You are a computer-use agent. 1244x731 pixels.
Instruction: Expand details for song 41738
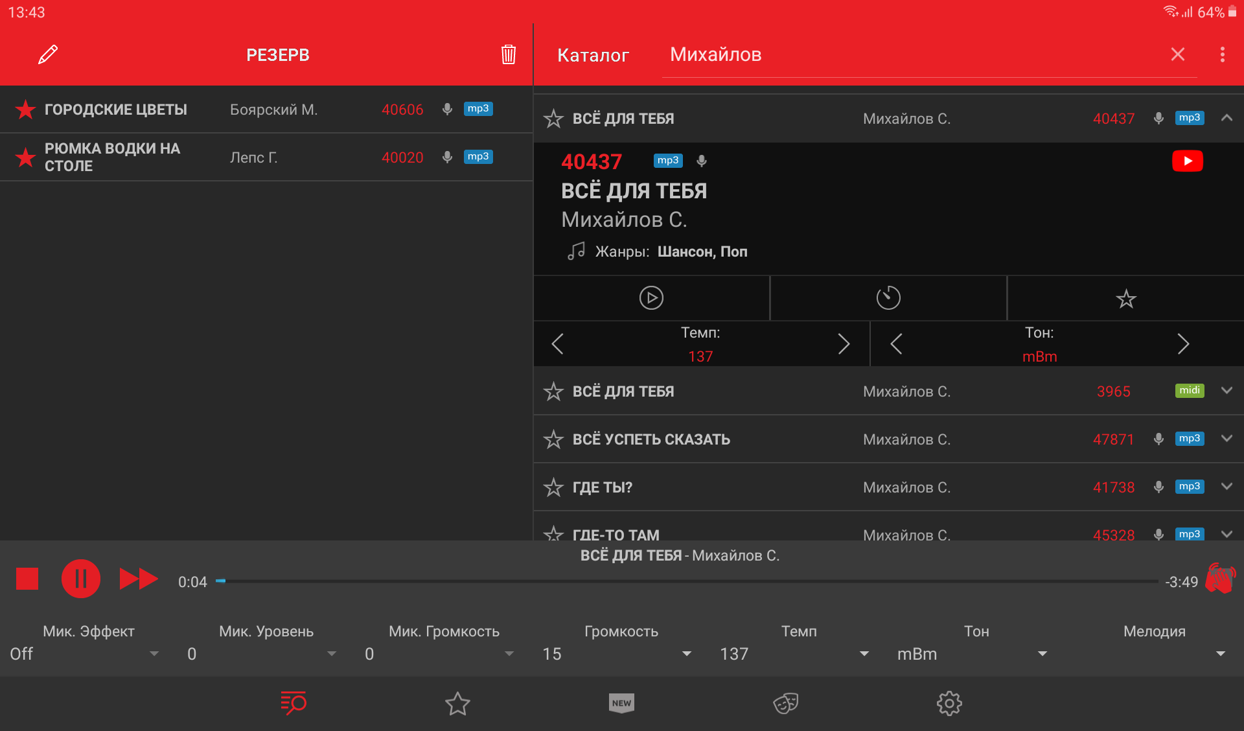[x=1227, y=486]
